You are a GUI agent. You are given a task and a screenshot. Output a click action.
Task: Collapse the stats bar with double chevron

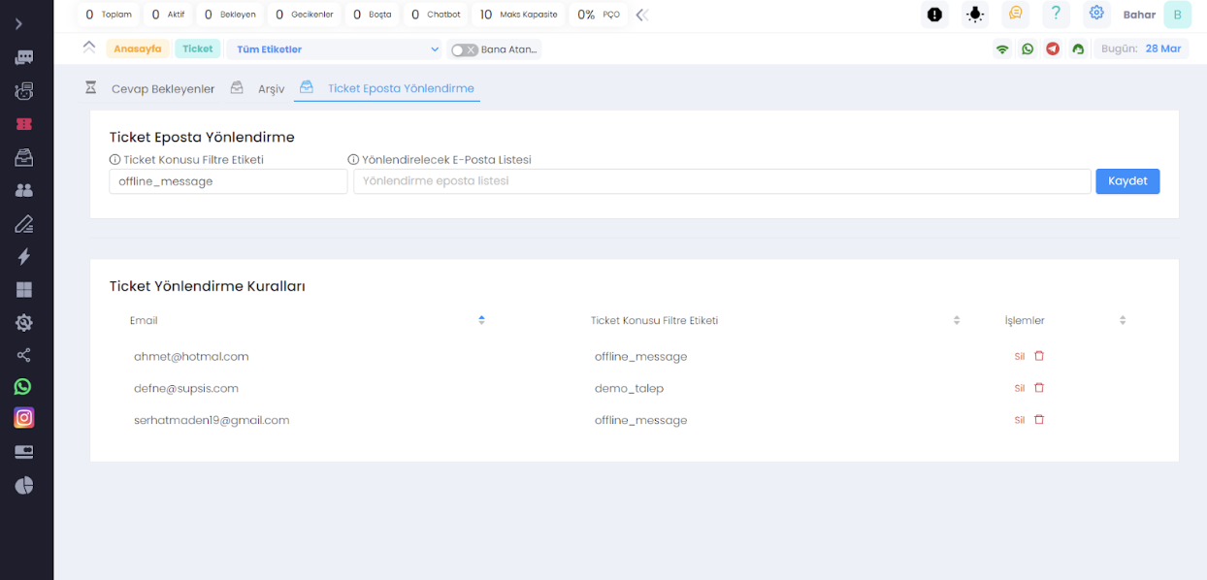[x=641, y=15]
